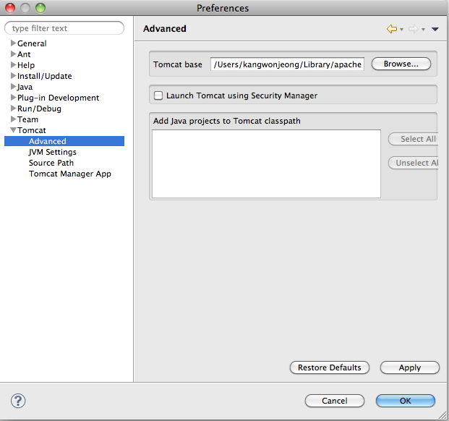Expand the Ant tree node
This screenshot has height=421, width=449.
click(13, 54)
